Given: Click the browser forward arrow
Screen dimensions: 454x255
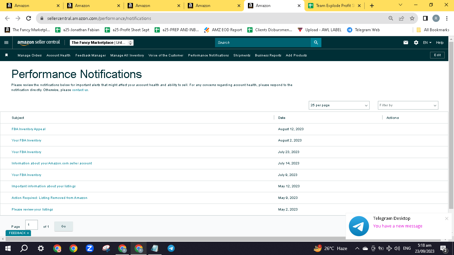Looking at the screenshot, I should click(x=18, y=18).
